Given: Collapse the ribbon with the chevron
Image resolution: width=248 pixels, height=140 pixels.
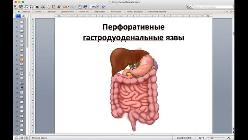Looking at the screenshot, I should tap(227, 12).
